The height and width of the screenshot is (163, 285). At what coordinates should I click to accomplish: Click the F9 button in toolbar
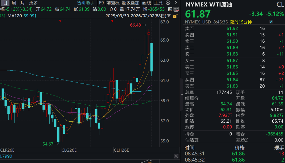click(101, 3)
